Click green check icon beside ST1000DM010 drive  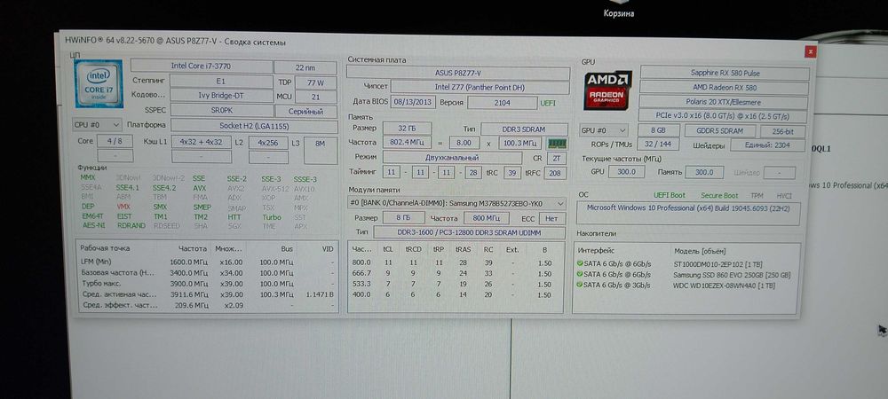(579, 264)
